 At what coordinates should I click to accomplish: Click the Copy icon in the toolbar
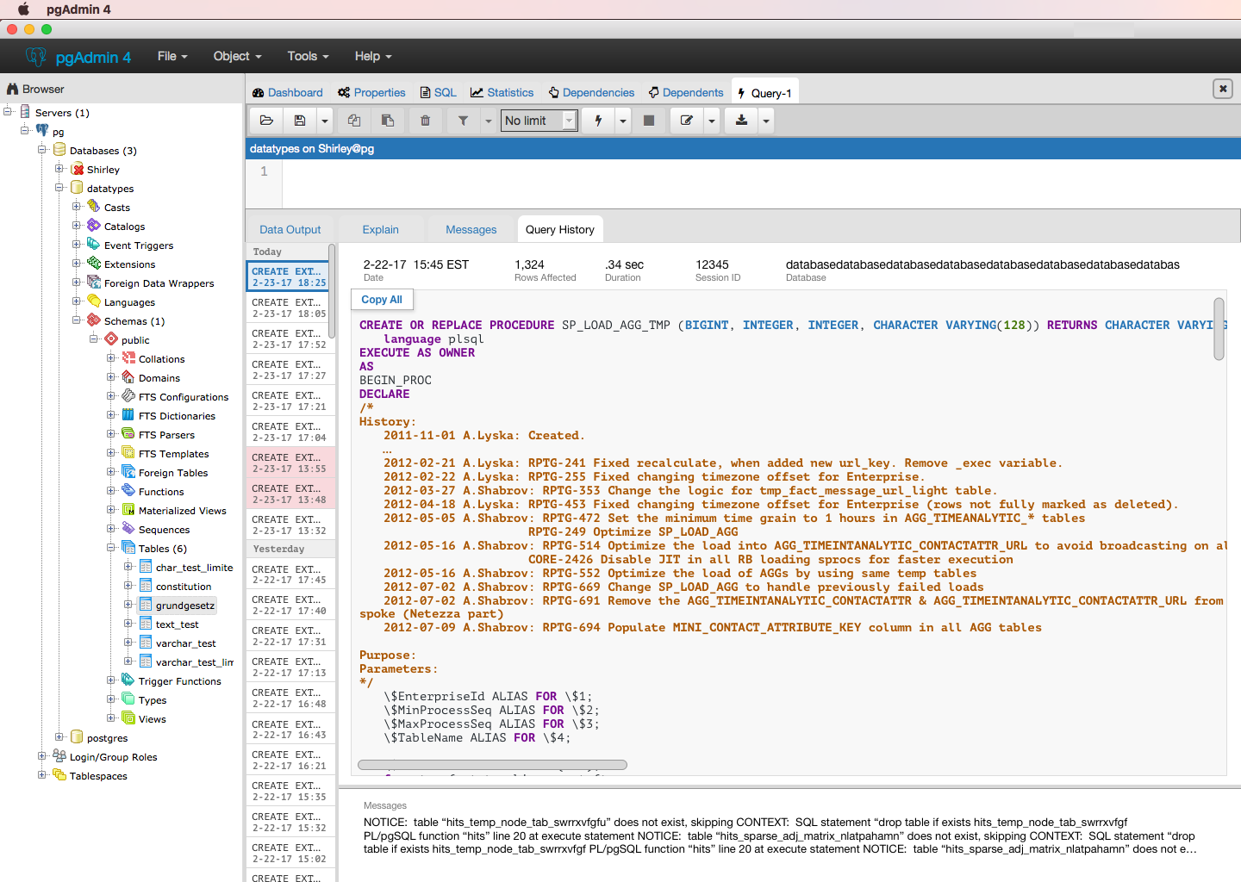point(354,121)
